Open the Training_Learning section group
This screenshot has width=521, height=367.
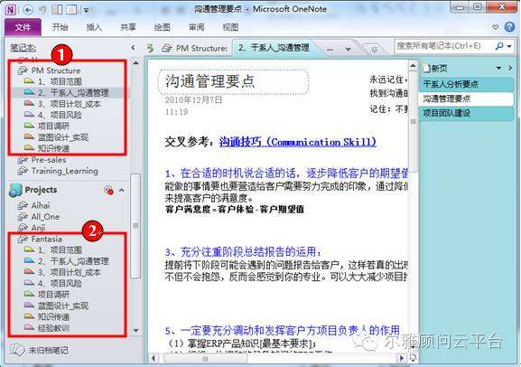pos(58,171)
